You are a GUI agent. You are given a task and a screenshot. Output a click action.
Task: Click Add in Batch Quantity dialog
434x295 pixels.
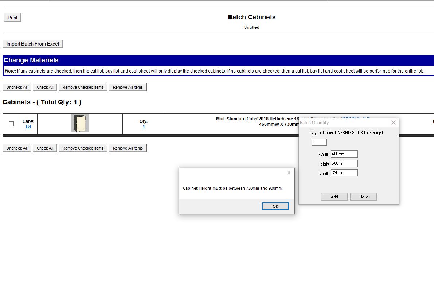[x=334, y=197]
